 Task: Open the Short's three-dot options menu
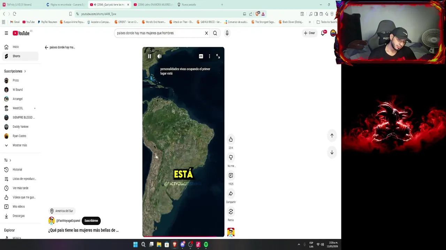(209, 56)
